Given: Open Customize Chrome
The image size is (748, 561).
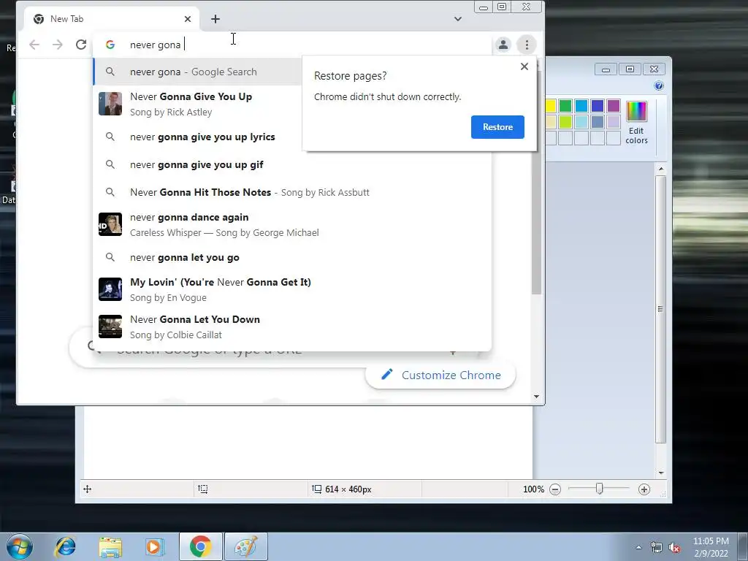Looking at the screenshot, I should coord(440,375).
